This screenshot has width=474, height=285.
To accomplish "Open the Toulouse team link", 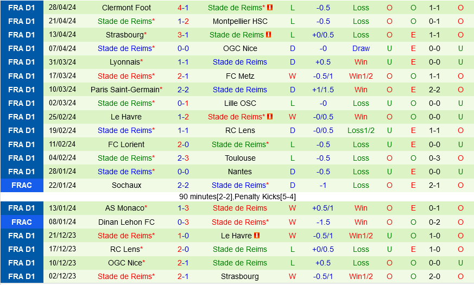I will point(240,158).
